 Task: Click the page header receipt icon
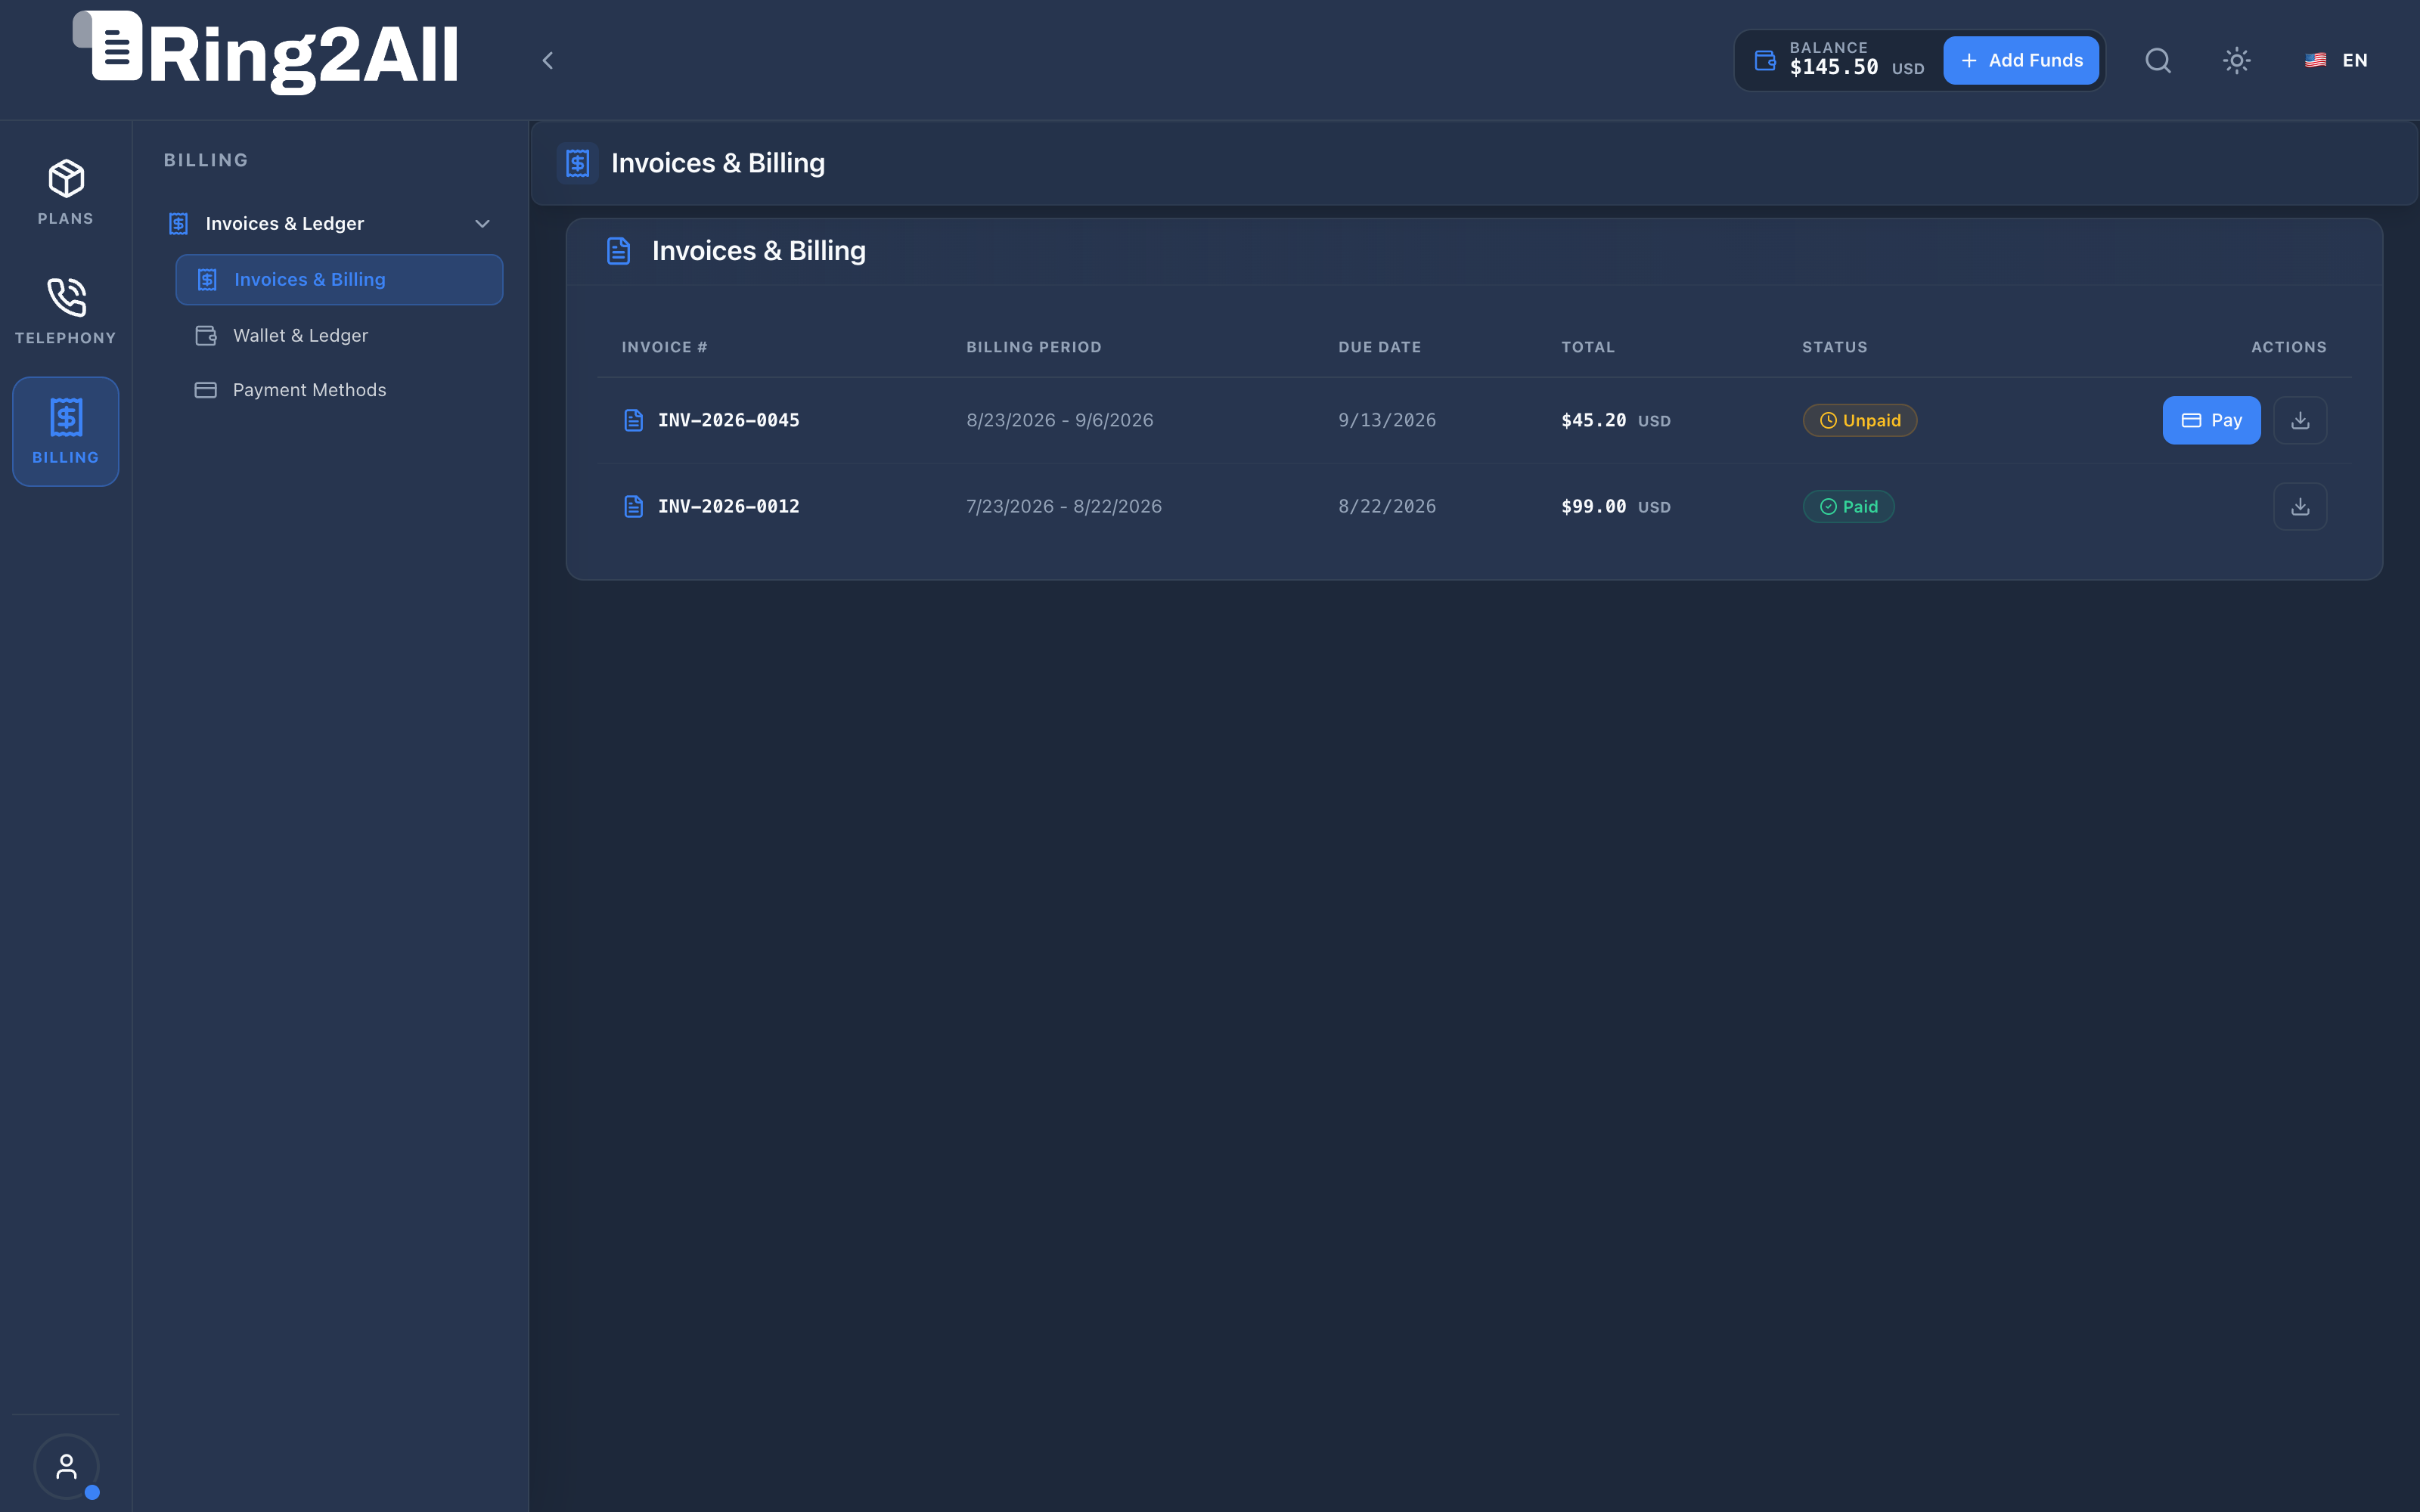click(578, 163)
